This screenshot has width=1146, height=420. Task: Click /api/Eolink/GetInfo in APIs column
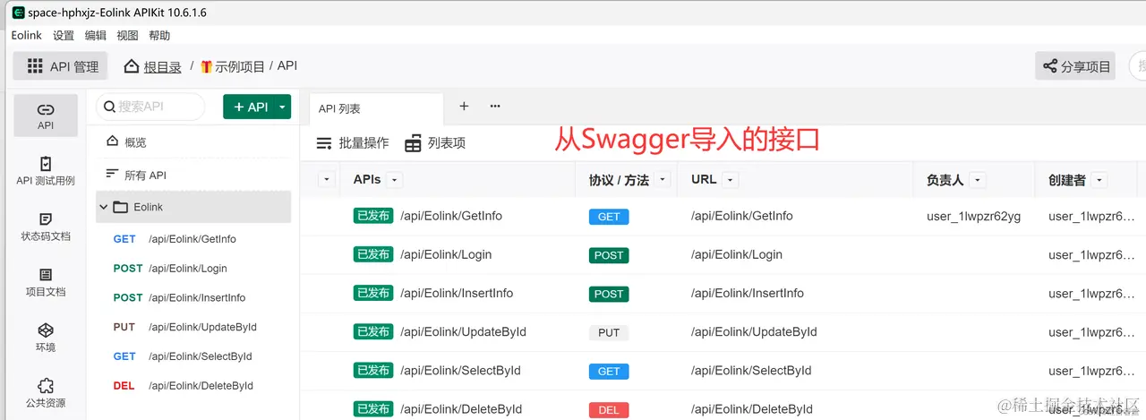tap(451, 216)
